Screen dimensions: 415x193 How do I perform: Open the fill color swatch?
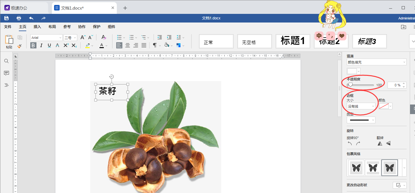[354, 72]
